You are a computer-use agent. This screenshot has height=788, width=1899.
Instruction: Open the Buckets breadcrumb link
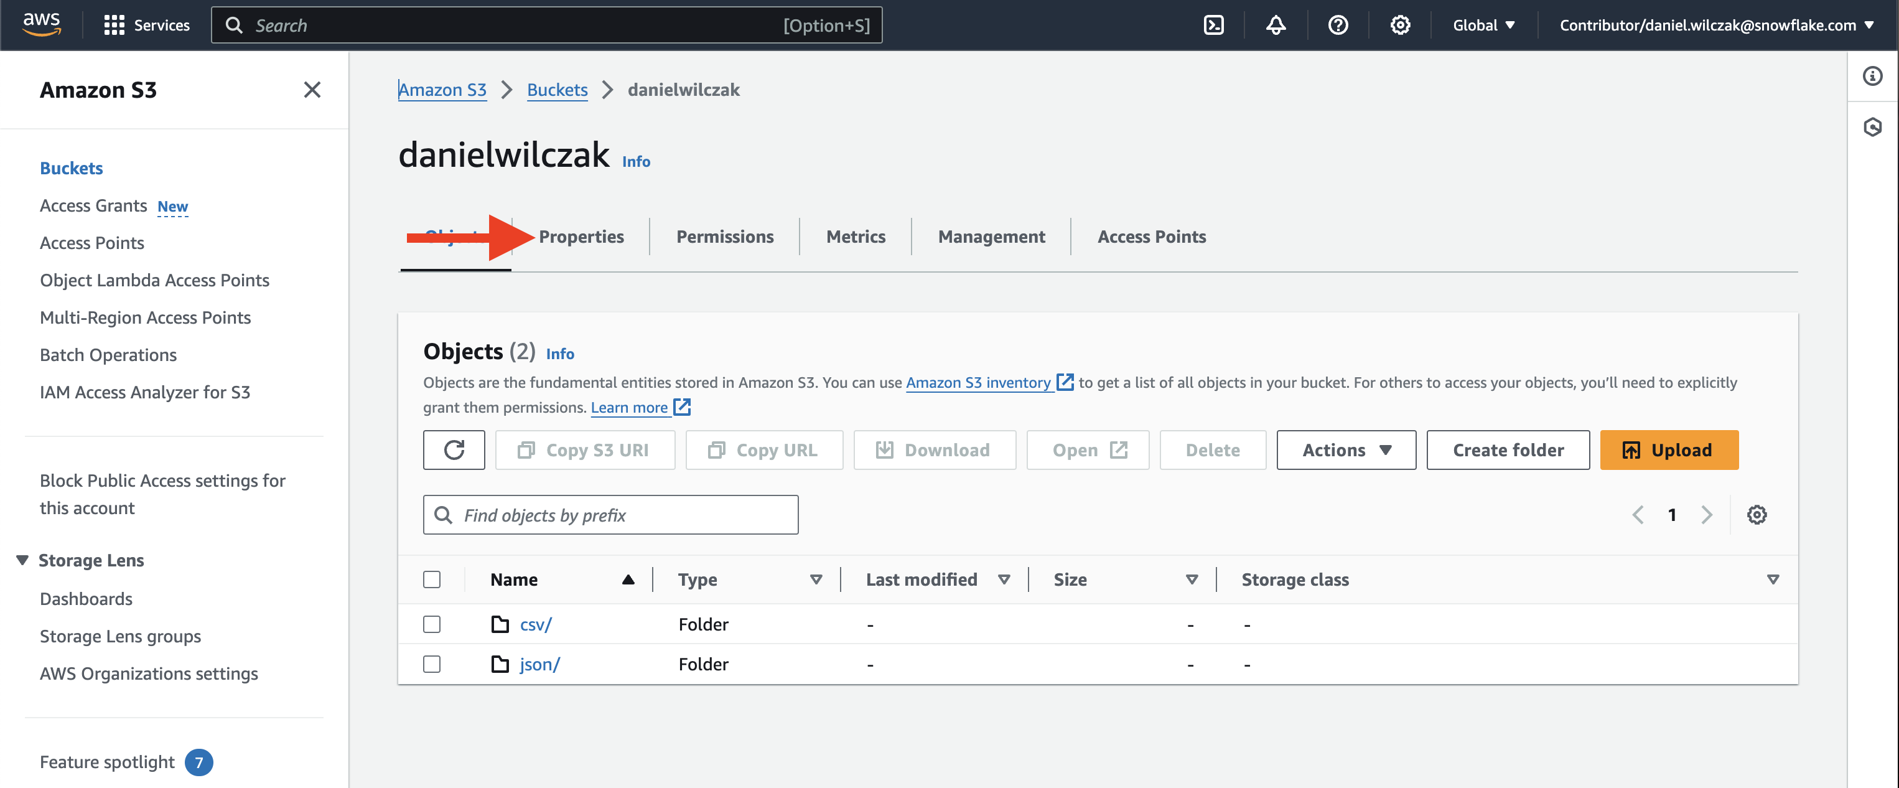pos(557,90)
